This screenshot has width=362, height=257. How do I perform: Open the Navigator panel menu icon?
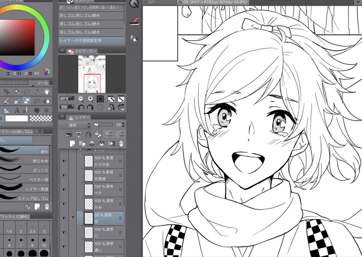[62, 50]
